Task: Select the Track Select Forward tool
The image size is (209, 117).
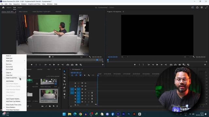Action: click(x=64, y=74)
